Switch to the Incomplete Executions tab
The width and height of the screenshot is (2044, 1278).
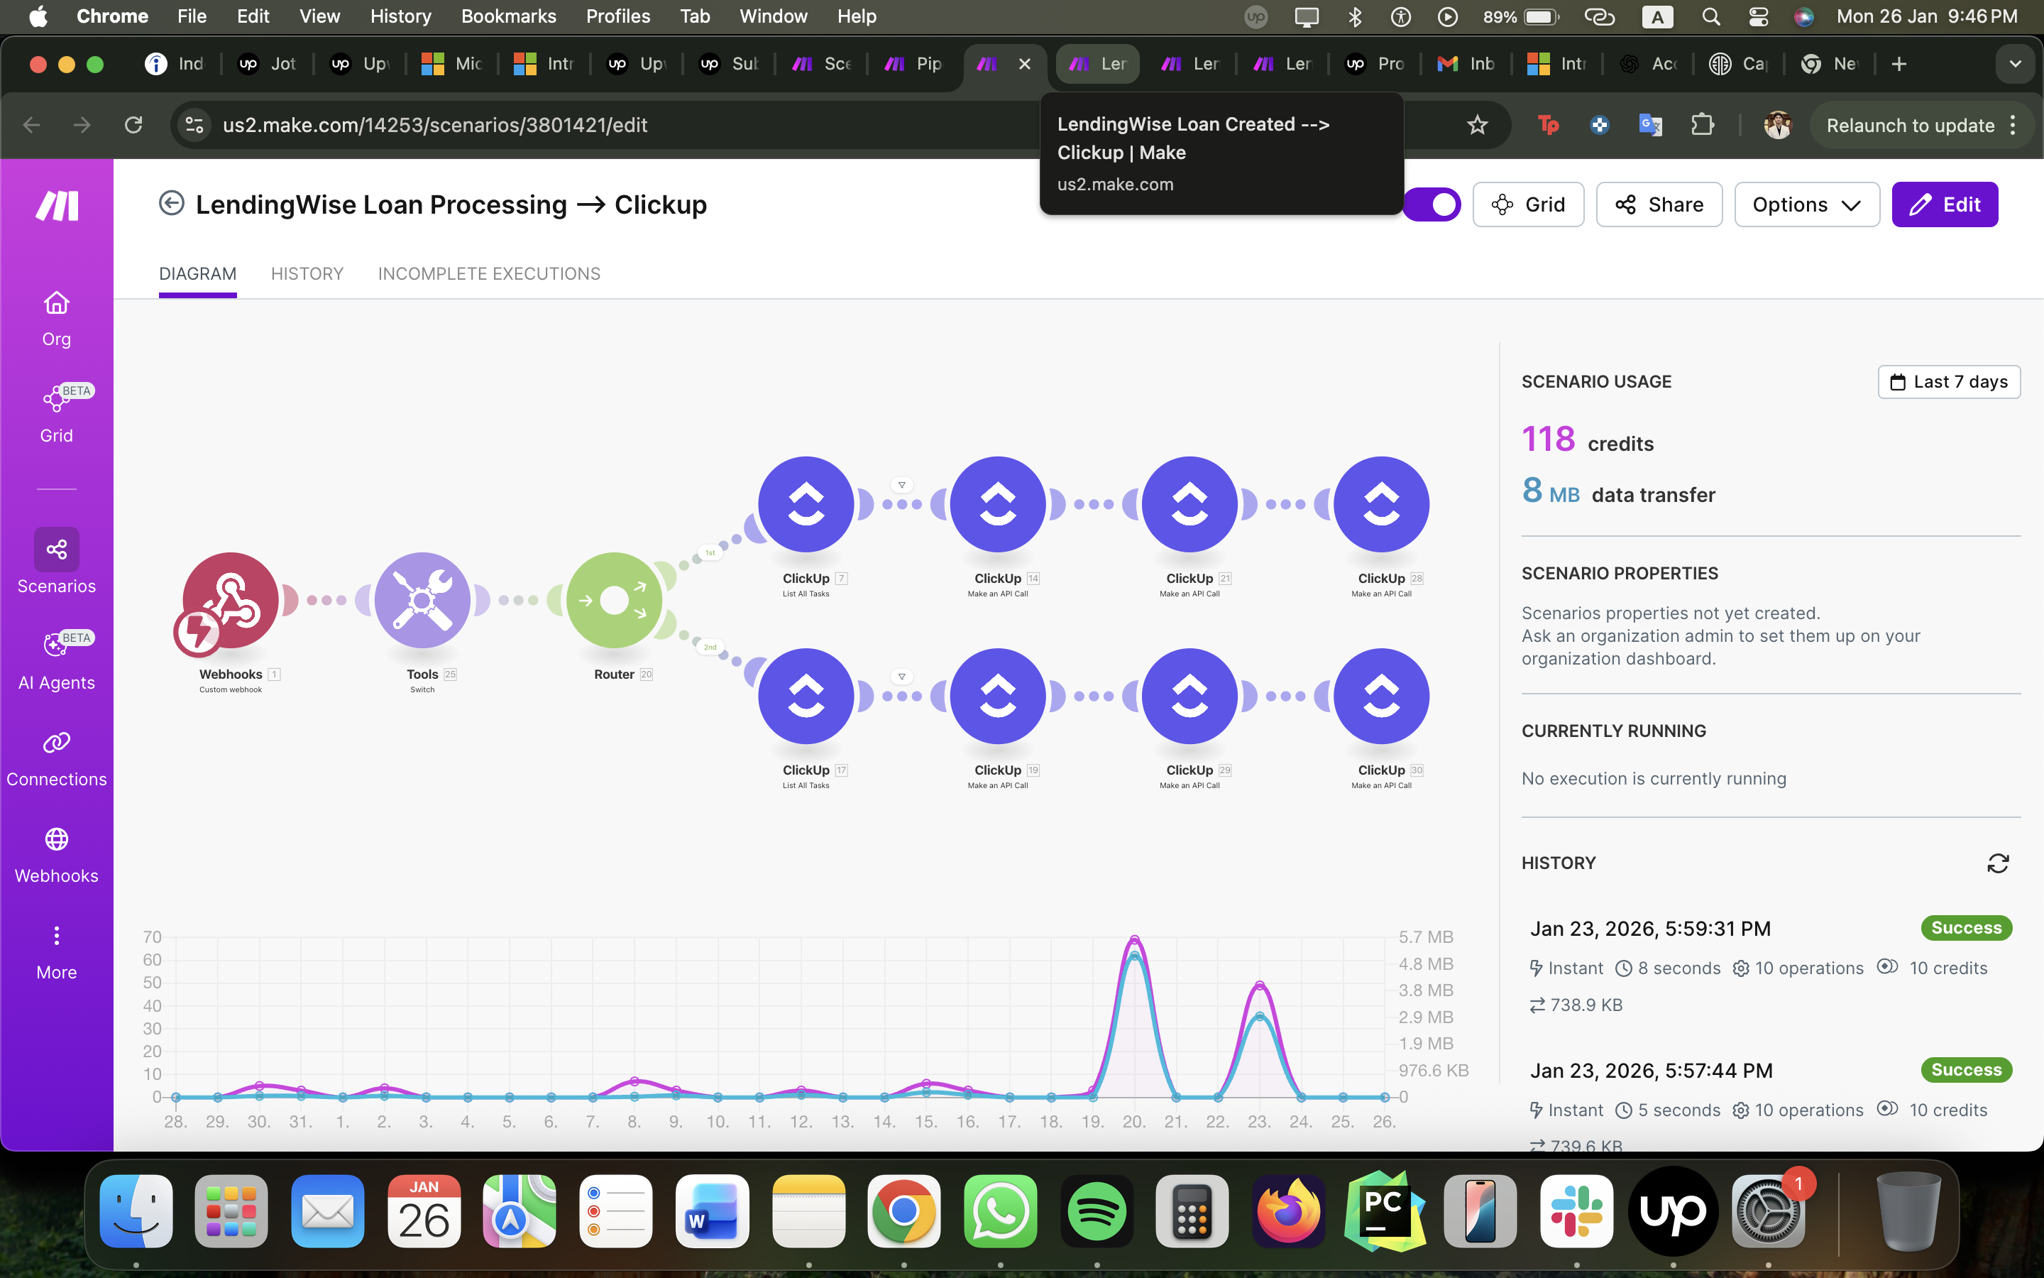pyautogui.click(x=488, y=273)
